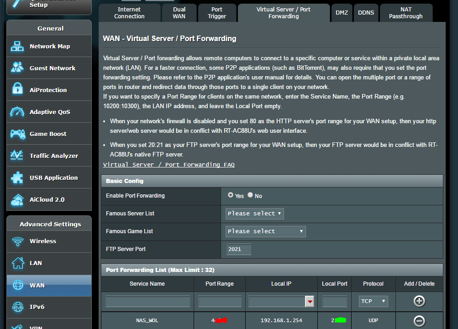458x329 pixels.
Task: Expand the Local IP client list arrow
Action: (x=310, y=301)
